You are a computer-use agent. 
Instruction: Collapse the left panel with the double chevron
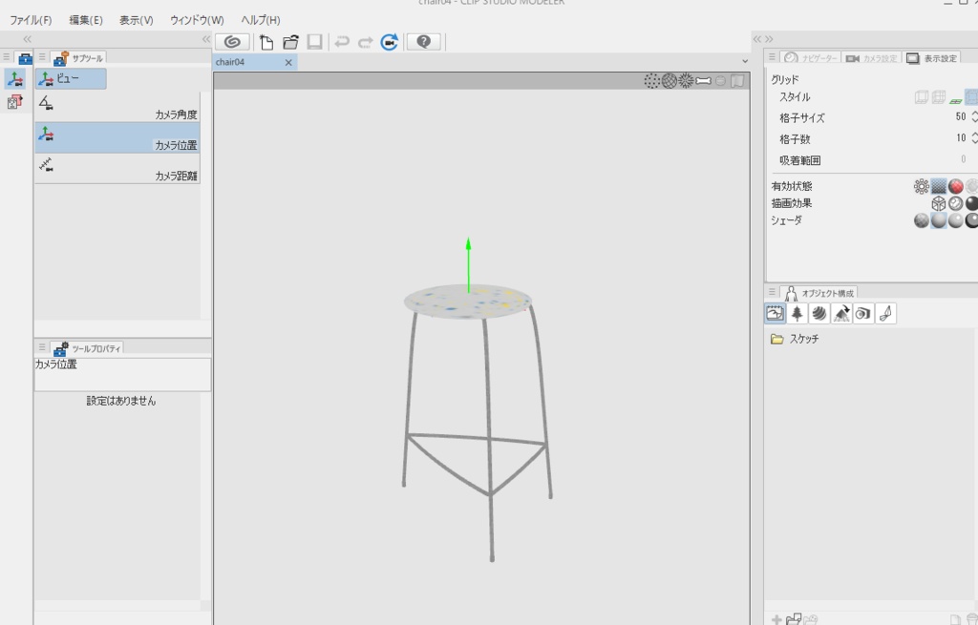(x=26, y=40)
